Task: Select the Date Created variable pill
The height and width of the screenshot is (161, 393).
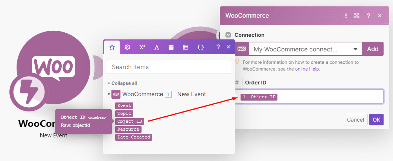Action: click(133, 137)
